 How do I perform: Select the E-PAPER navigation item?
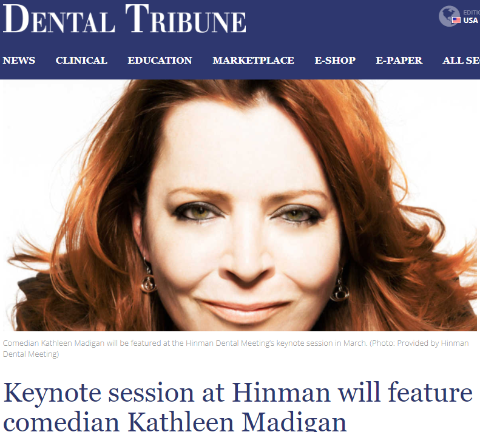[x=399, y=60]
